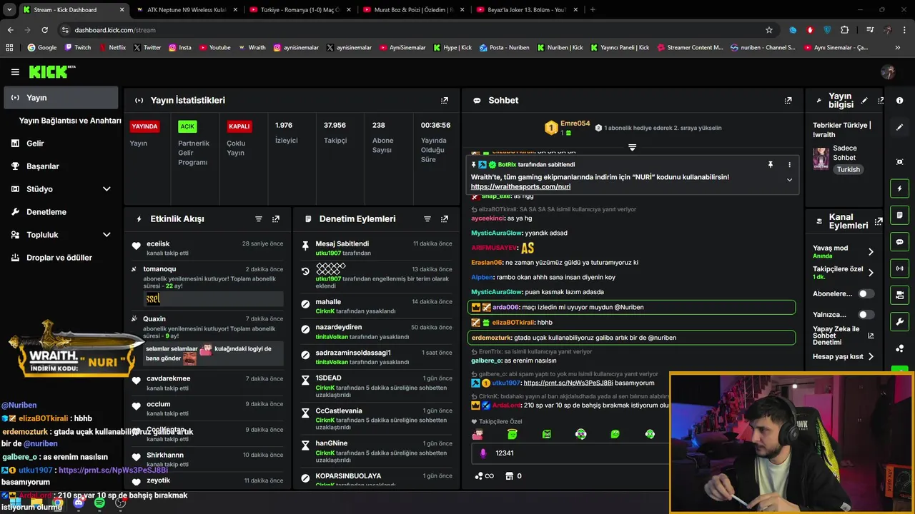Pop out the Etkinlik Akışı panel
This screenshot has height=514, width=915.
[276, 219]
